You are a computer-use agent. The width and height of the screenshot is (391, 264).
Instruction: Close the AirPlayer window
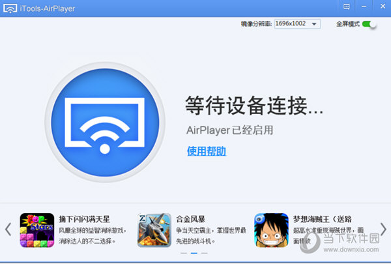point(383,7)
